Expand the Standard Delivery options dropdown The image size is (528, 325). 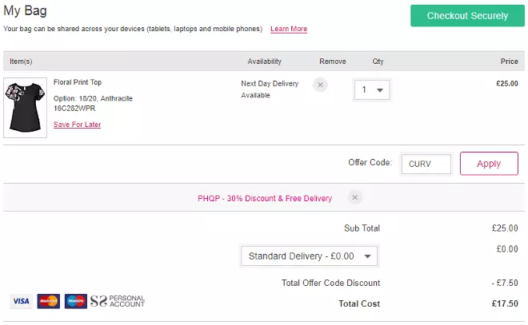pyautogui.click(x=309, y=256)
